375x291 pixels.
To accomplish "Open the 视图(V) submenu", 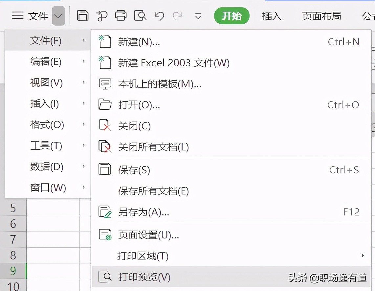I will [x=48, y=82].
